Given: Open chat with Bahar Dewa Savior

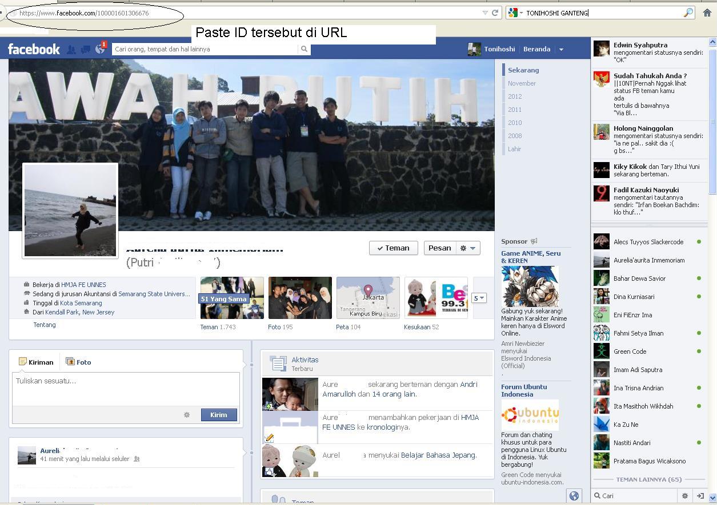Looking at the screenshot, I should (648, 278).
